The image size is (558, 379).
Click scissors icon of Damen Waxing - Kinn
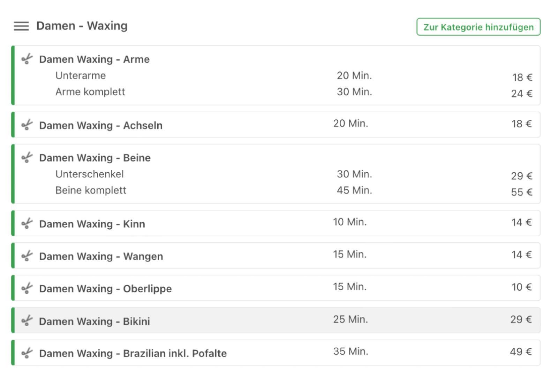[x=27, y=223]
